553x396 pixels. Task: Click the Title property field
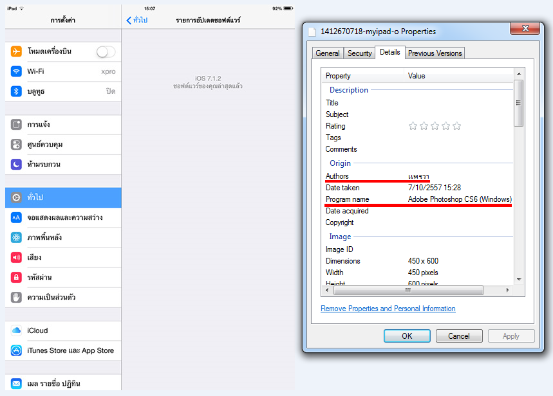click(418, 103)
